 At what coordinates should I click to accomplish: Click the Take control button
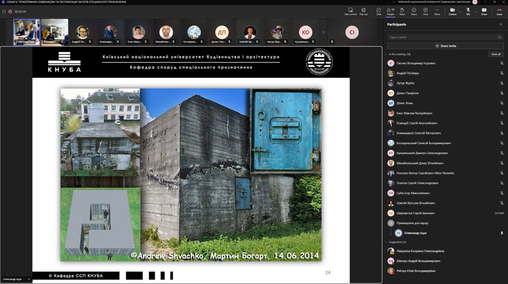(x=350, y=11)
